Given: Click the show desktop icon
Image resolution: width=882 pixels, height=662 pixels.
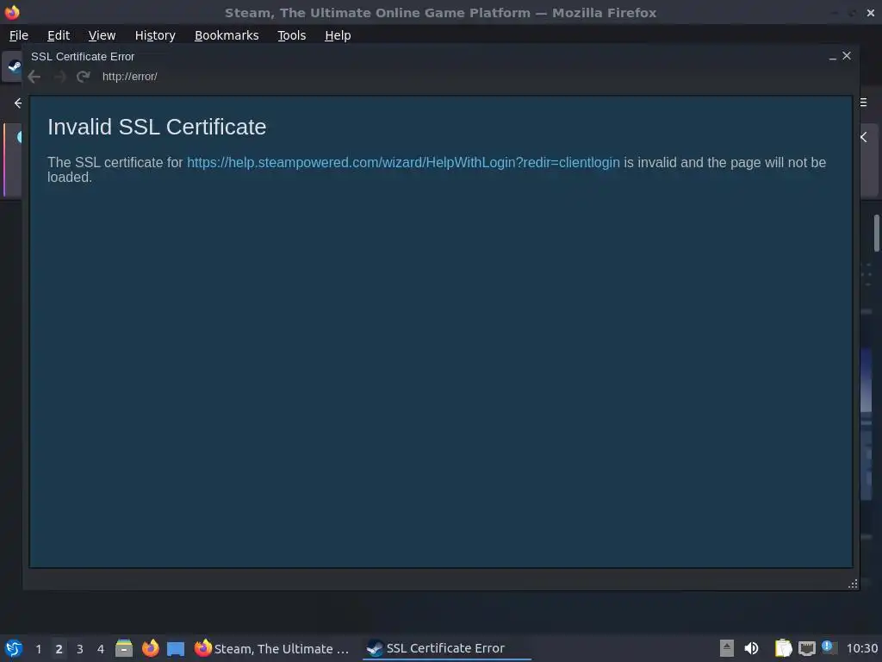Looking at the screenshot, I should 176,648.
